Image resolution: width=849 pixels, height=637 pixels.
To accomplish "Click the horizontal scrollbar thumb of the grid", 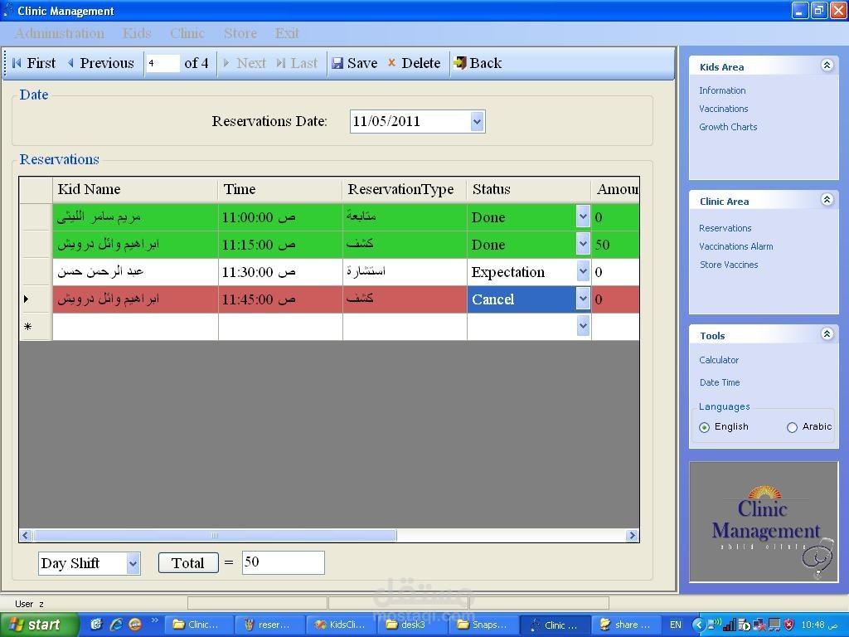I will pyautogui.click(x=215, y=535).
